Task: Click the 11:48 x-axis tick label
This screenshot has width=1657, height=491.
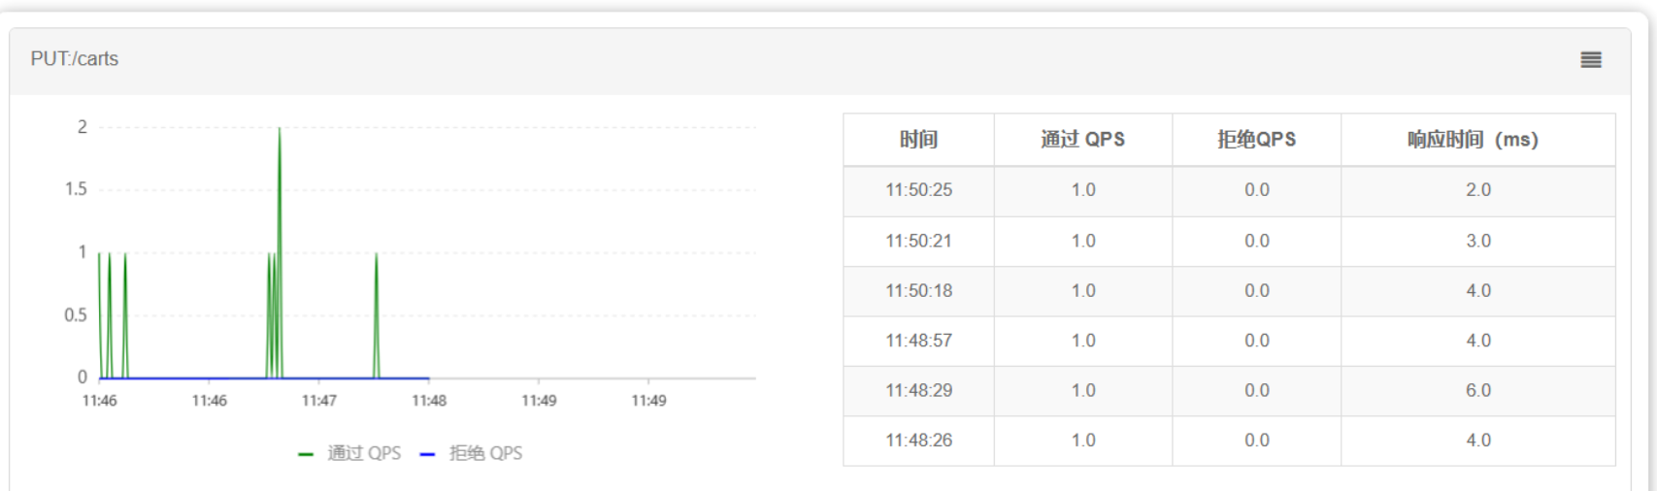Action: coord(429,401)
